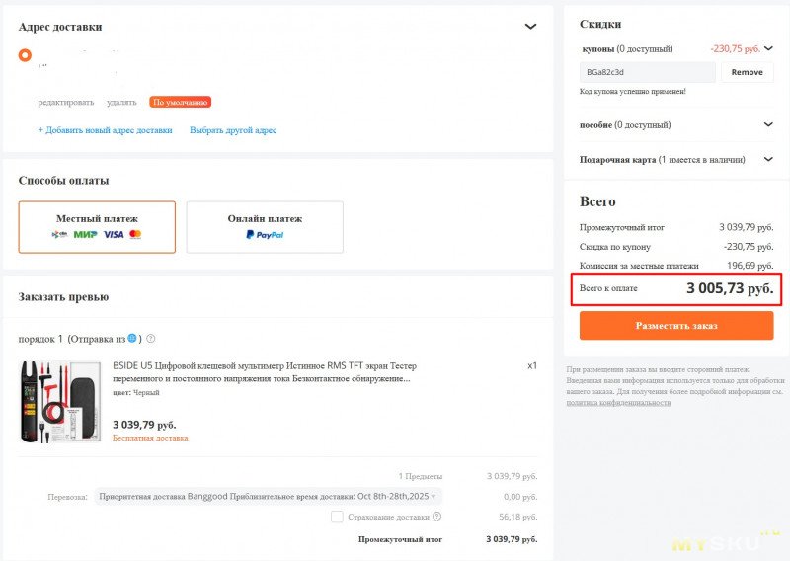The image size is (790, 561).
Task: Open the BSIDE U5 multimeter product thumbnail
Action: tap(59, 402)
